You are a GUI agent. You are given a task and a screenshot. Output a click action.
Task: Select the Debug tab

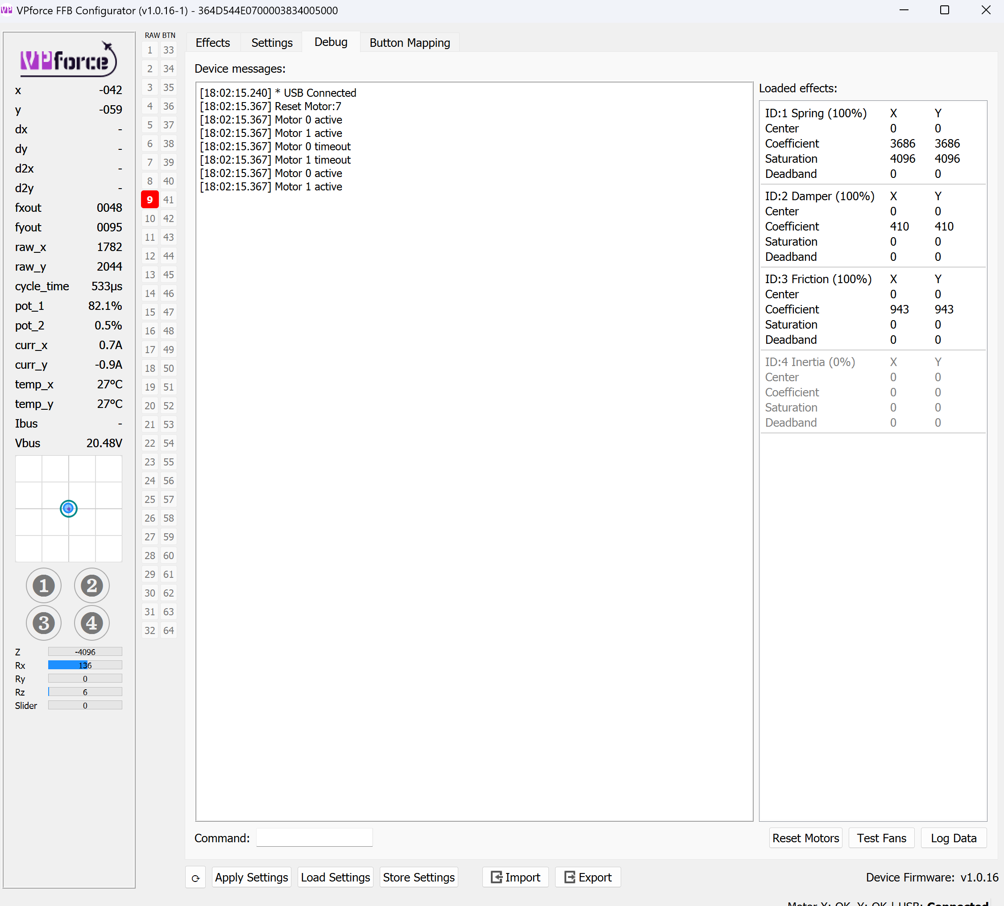(x=330, y=42)
